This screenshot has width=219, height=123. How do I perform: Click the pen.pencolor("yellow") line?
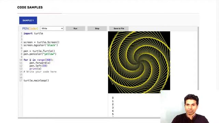[x=40, y=54]
